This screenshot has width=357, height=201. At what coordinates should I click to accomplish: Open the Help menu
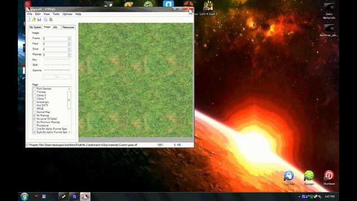point(78,14)
